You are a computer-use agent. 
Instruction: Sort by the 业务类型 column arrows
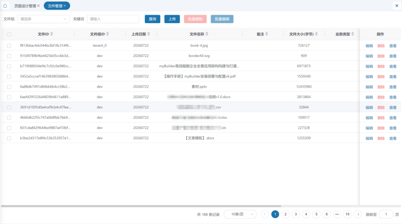(353, 34)
